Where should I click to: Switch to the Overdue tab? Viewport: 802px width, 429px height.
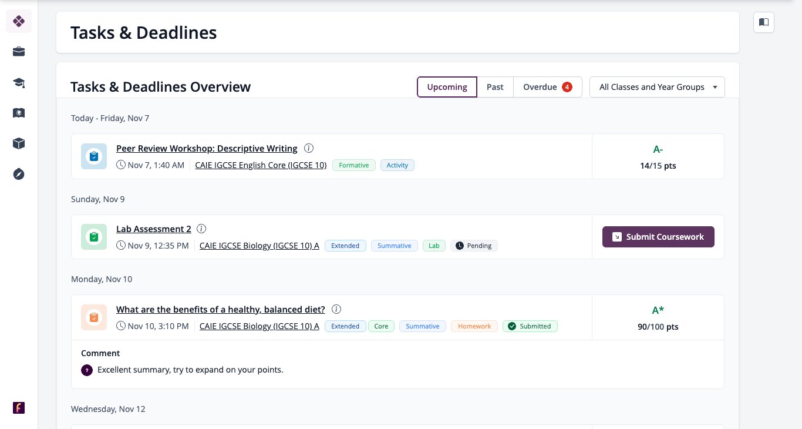pyautogui.click(x=547, y=87)
